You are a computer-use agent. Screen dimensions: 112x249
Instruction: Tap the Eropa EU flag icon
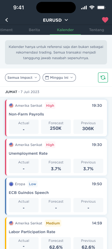click(x=11, y=184)
